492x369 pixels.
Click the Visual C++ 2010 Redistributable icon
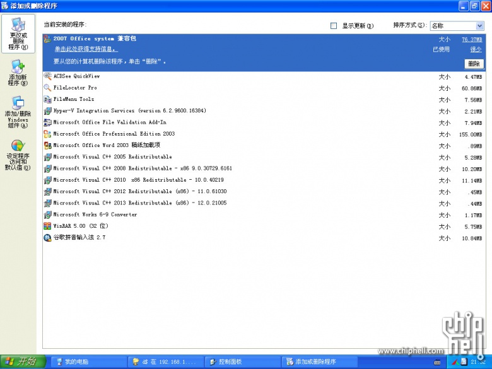click(x=47, y=180)
